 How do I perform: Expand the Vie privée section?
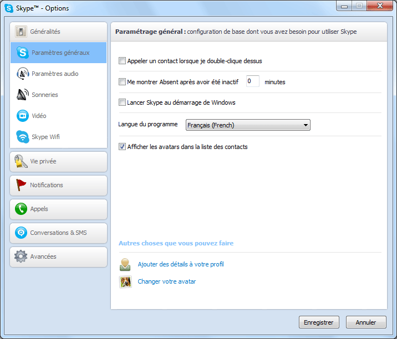(58, 162)
